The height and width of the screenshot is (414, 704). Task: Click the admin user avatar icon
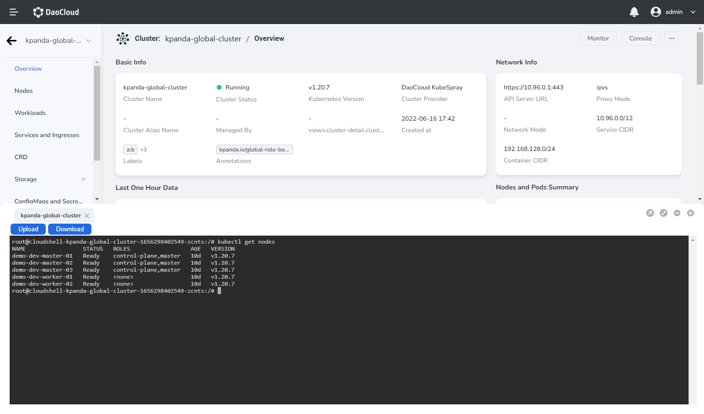[655, 12]
